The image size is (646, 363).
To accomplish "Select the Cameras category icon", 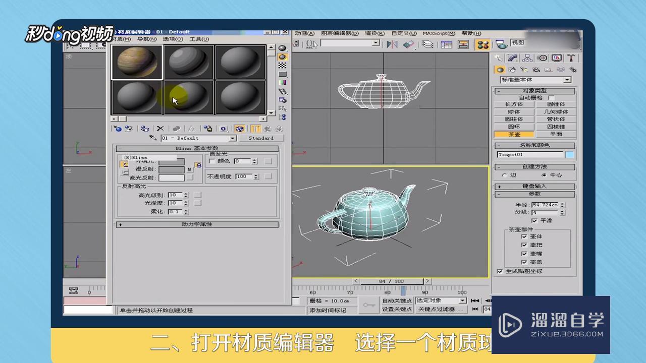I will click(x=536, y=70).
